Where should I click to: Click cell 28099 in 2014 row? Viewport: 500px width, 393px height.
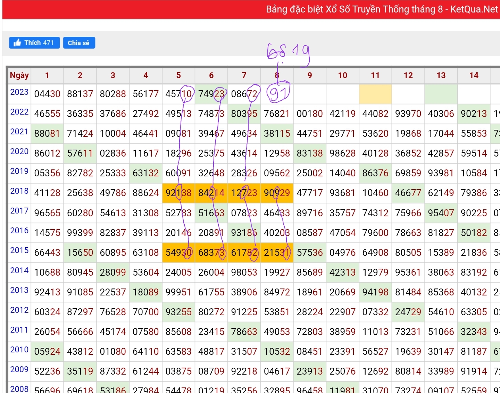(113, 272)
